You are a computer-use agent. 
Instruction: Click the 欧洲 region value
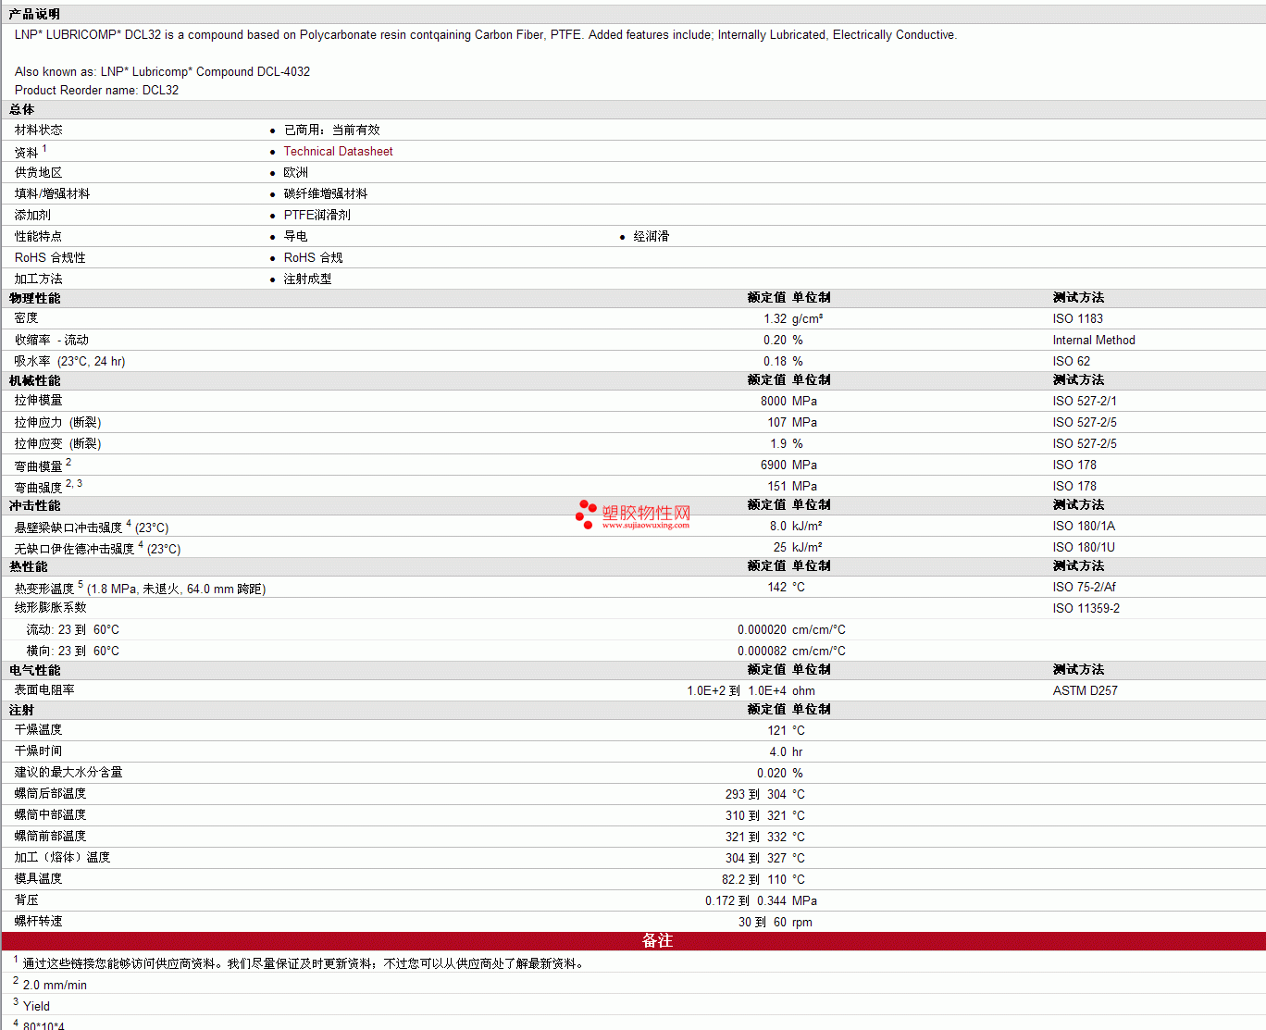pyautogui.click(x=296, y=172)
